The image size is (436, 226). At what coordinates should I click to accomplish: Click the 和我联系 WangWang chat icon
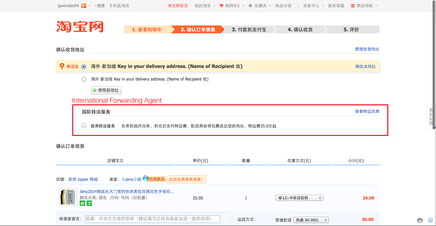[154, 179]
